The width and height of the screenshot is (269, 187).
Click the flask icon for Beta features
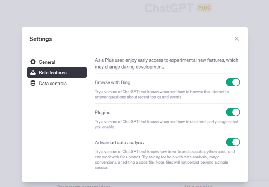click(33, 72)
